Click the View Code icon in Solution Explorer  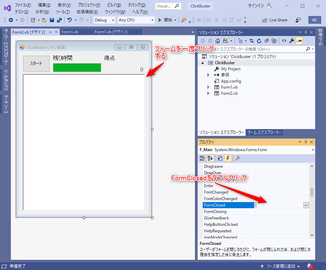point(284,41)
